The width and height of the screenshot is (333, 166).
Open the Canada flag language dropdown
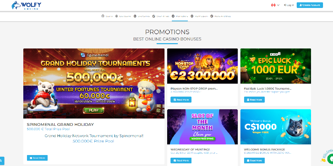[x=275, y=5]
